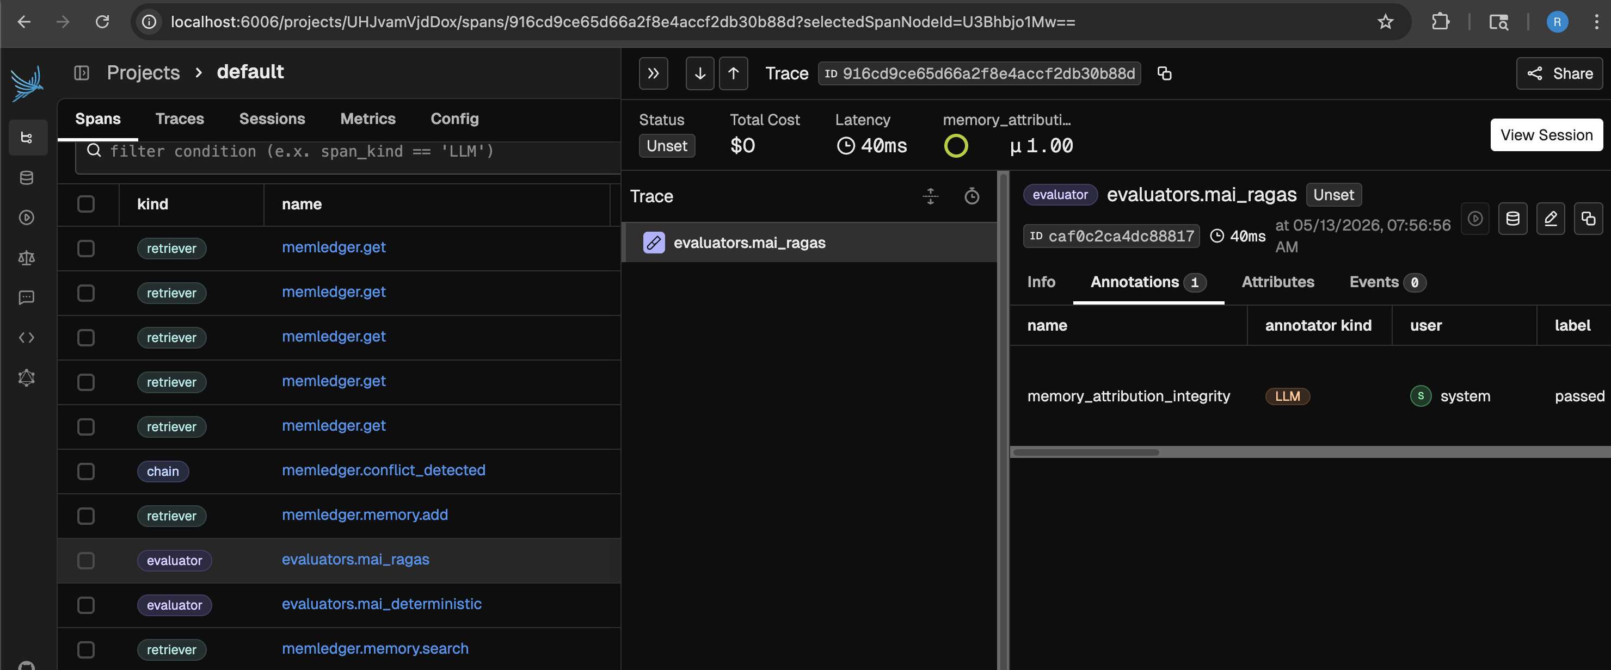Check the first memledger.get row checkbox
1611x670 pixels.
tap(85, 249)
